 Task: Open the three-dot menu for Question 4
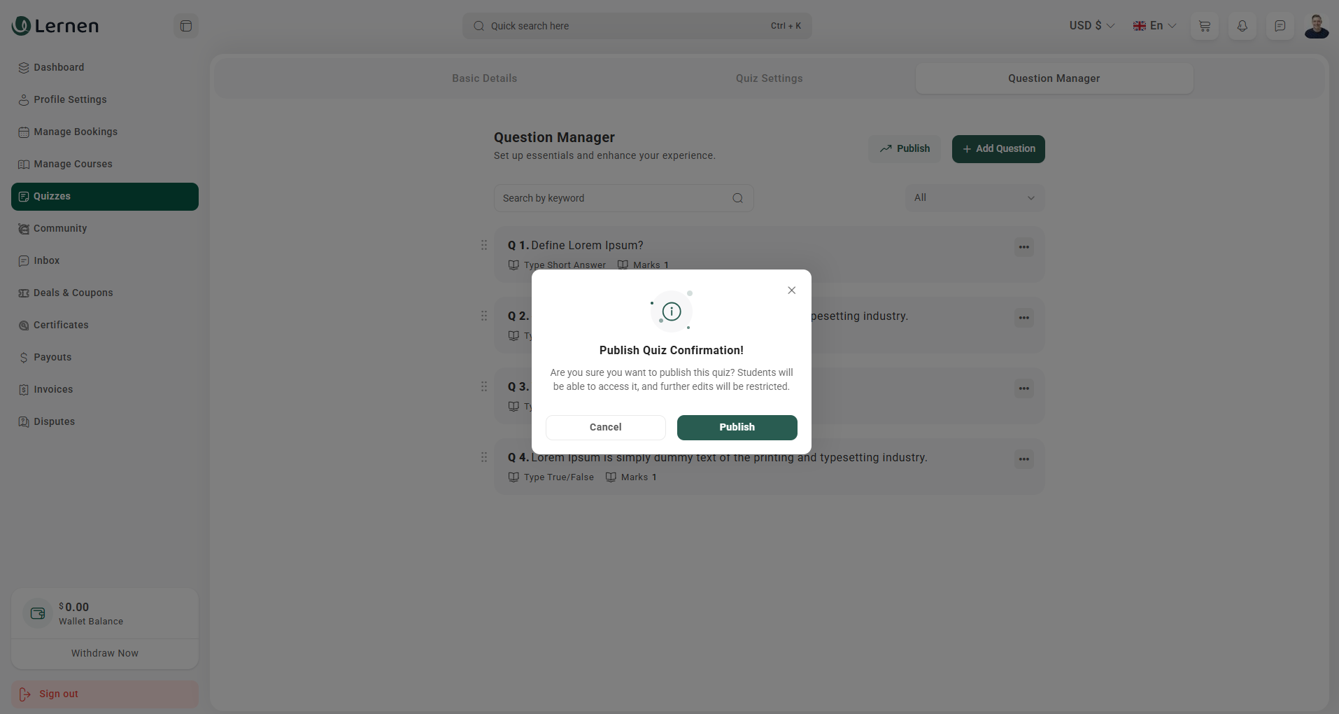click(1023, 459)
